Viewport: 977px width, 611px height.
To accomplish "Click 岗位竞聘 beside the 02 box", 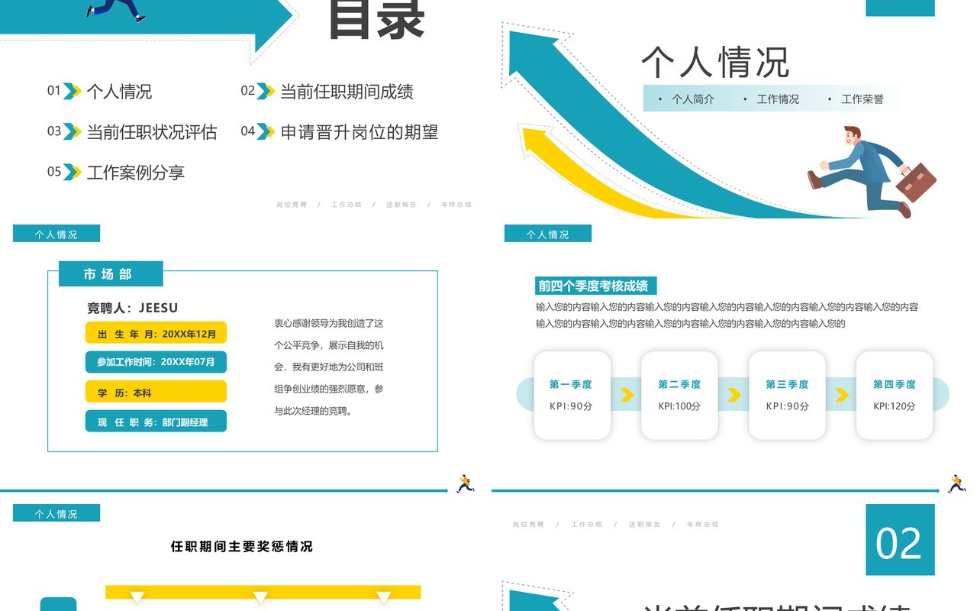I will (528, 525).
